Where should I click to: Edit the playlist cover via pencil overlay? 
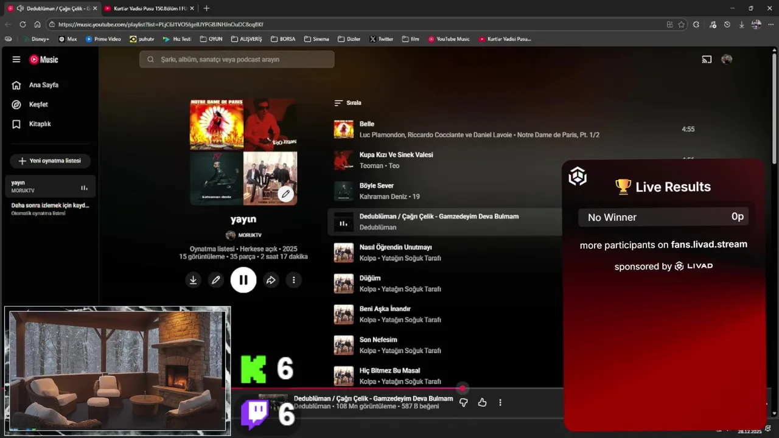coord(285,194)
